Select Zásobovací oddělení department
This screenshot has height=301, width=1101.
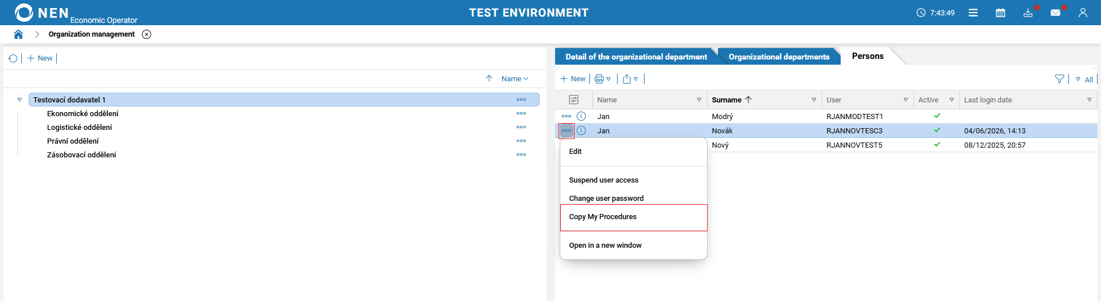pos(81,155)
